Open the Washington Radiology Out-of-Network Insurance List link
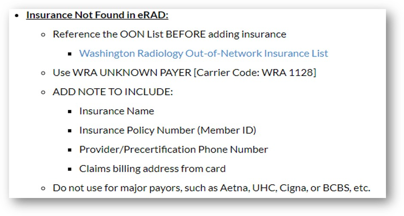Image resolution: width=404 pixels, height=216 pixels. 204,54
